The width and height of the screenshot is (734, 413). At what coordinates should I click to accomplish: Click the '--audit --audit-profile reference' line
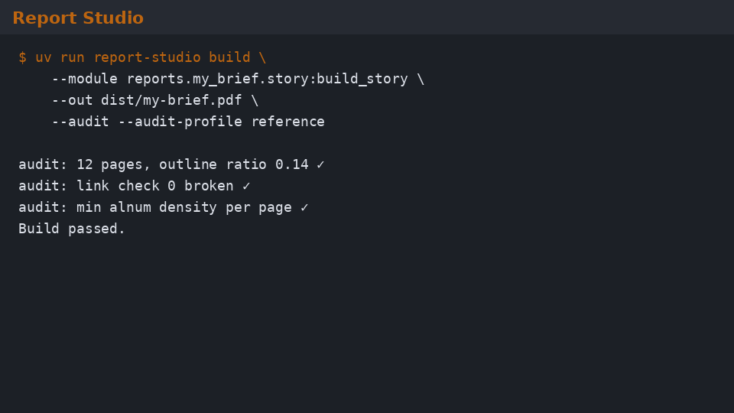(188, 122)
